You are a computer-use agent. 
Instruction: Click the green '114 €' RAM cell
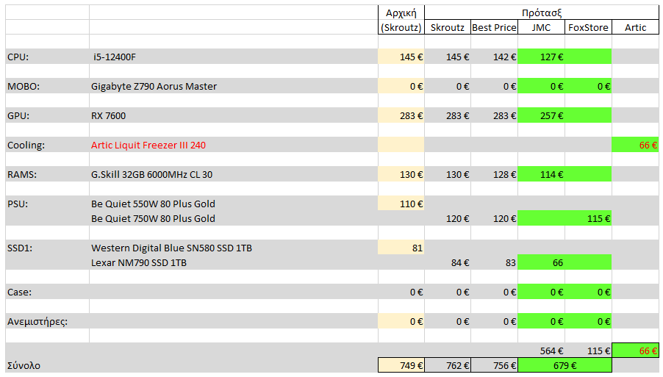[541, 175]
